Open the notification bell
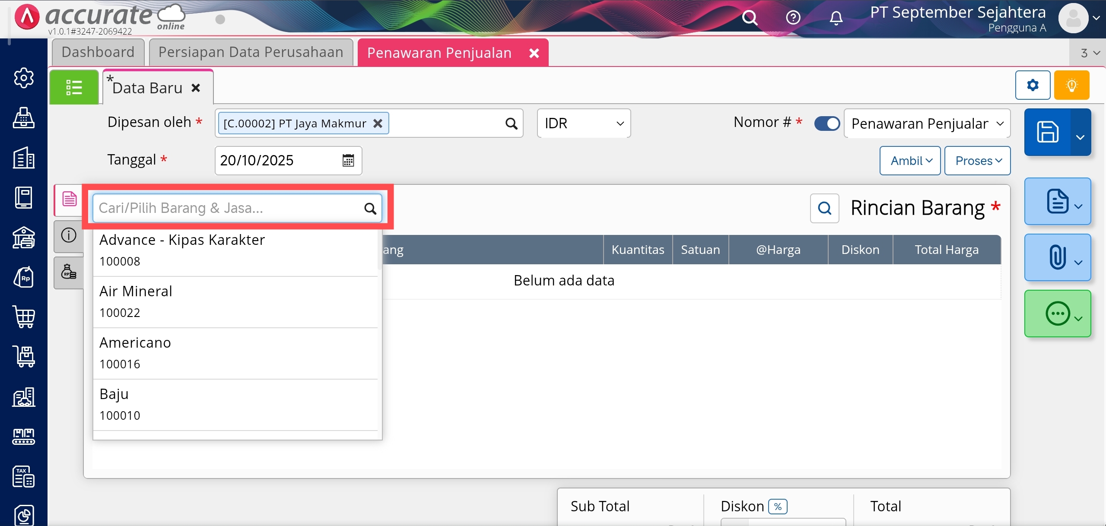Viewport: 1106px width, 526px height. [836, 18]
